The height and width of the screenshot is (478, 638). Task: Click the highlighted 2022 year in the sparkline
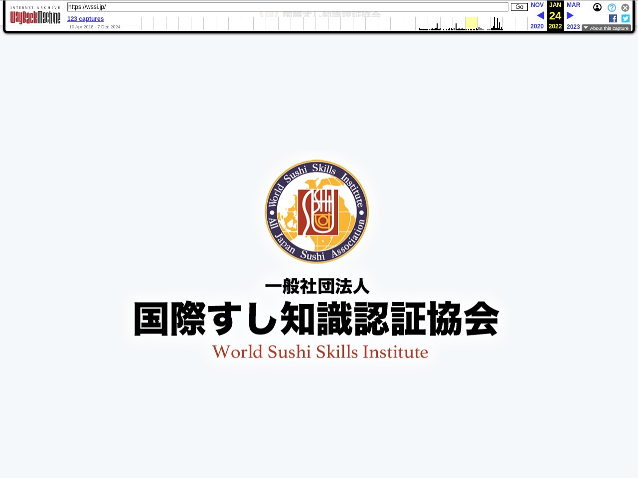pyautogui.click(x=472, y=23)
